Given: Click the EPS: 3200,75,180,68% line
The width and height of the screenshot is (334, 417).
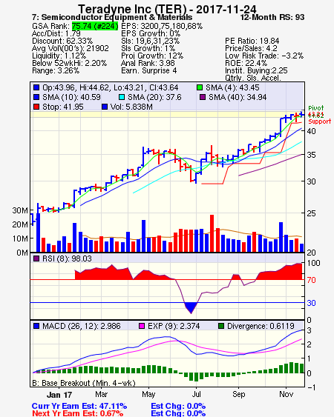Looking at the screenshot, I should tap(162, 26).
